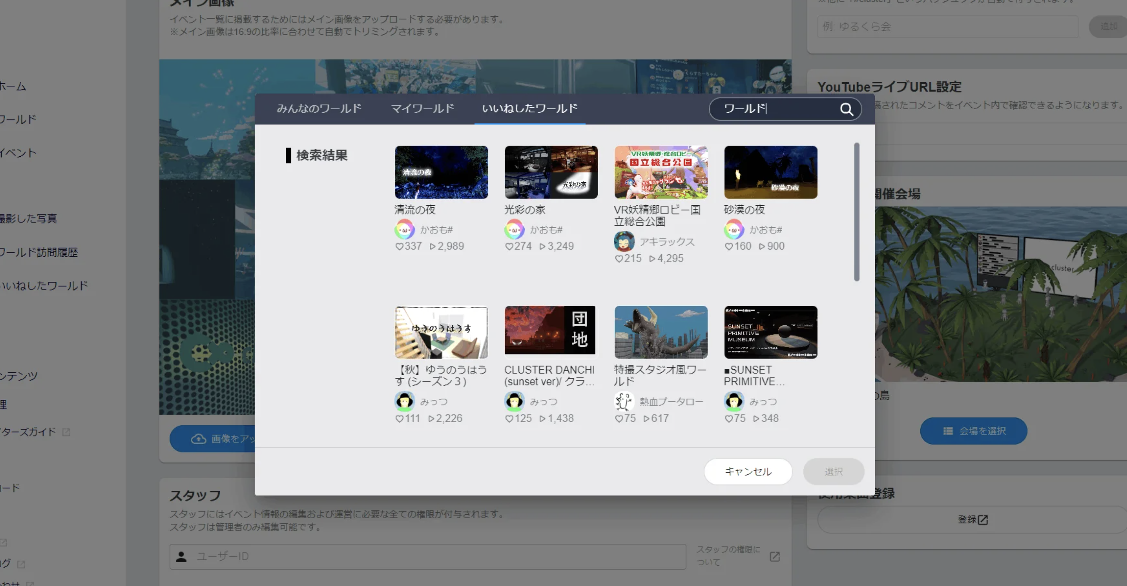Choose 砂漠の夜 world thumbnail
Image resolution: width=1127 pixels, height=586 pixels.
tap(771, 172)
